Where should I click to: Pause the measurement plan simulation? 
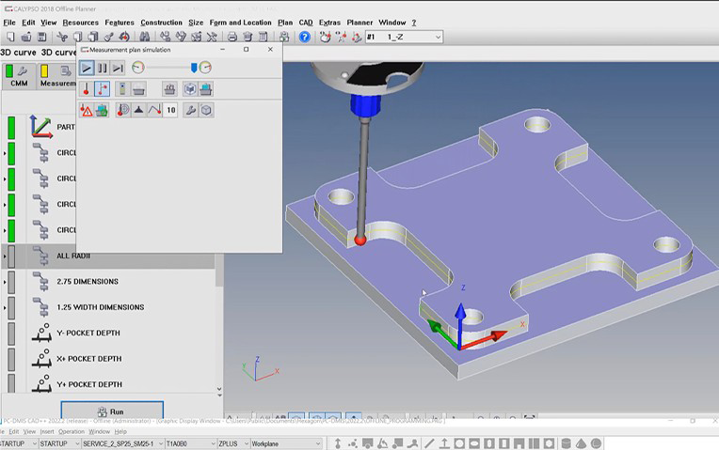click(102, 68)
